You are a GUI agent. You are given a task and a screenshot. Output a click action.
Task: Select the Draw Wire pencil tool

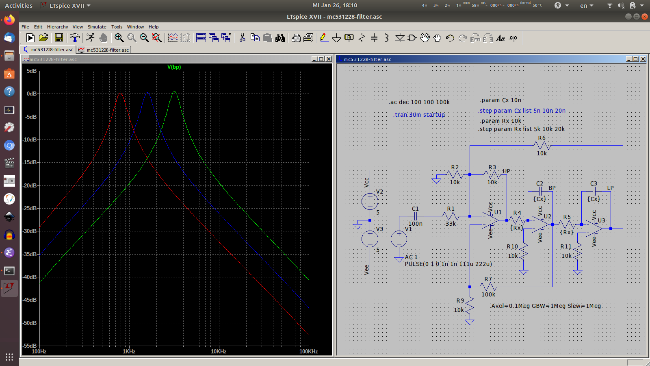(324, 38)
